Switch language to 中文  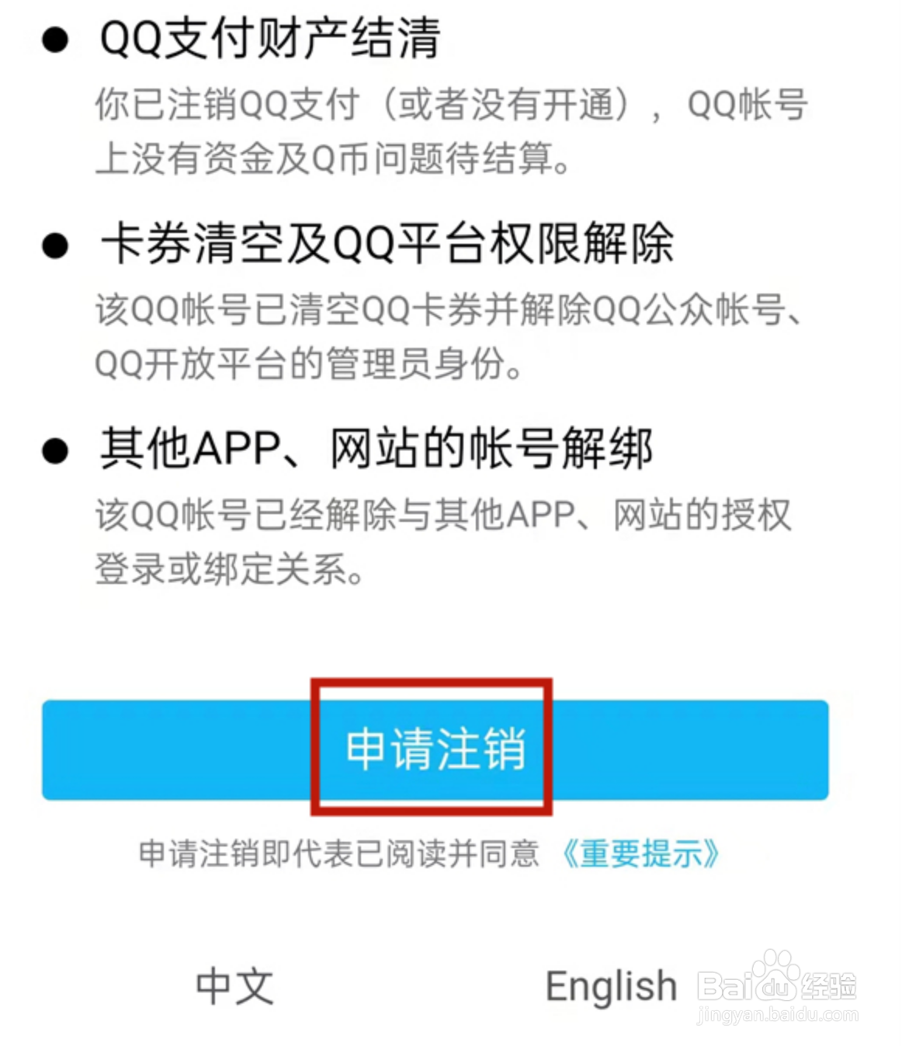tap(234, 986)
